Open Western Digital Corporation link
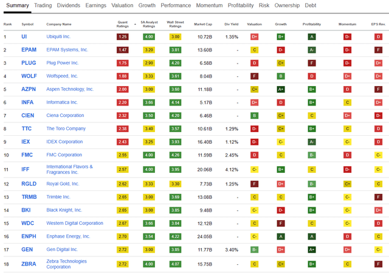 pos(75,223)
